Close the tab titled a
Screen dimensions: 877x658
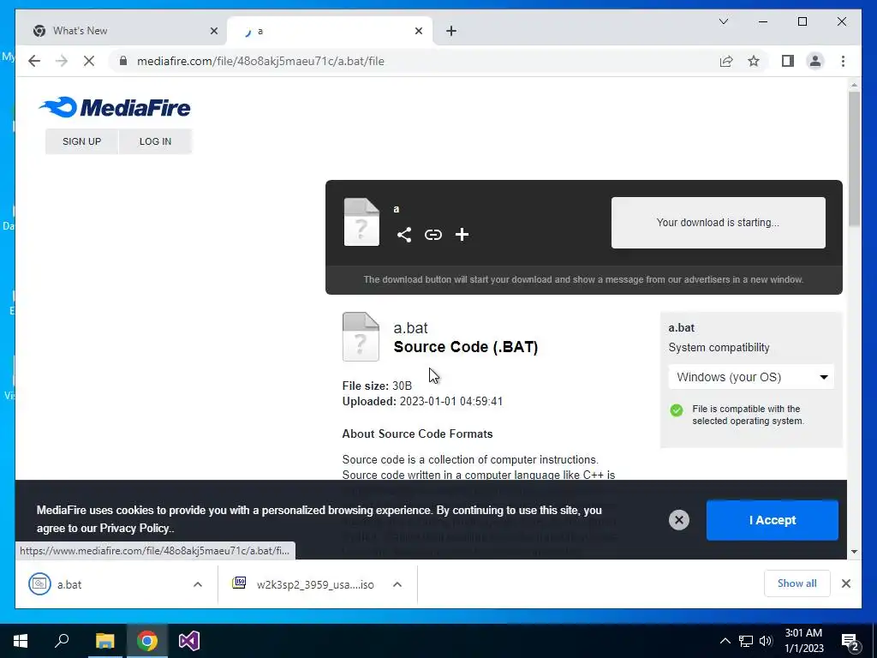click(x=418, y=31)
